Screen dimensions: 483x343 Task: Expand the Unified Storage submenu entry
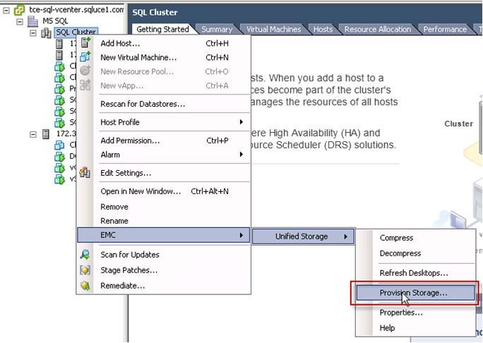coord(304,236)
